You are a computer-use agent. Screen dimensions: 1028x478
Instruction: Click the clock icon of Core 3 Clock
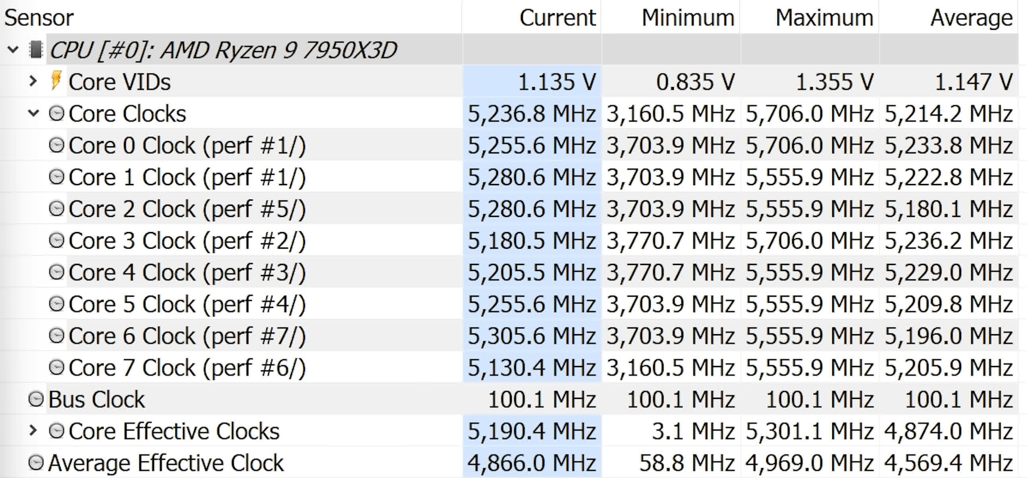point(56,240)
